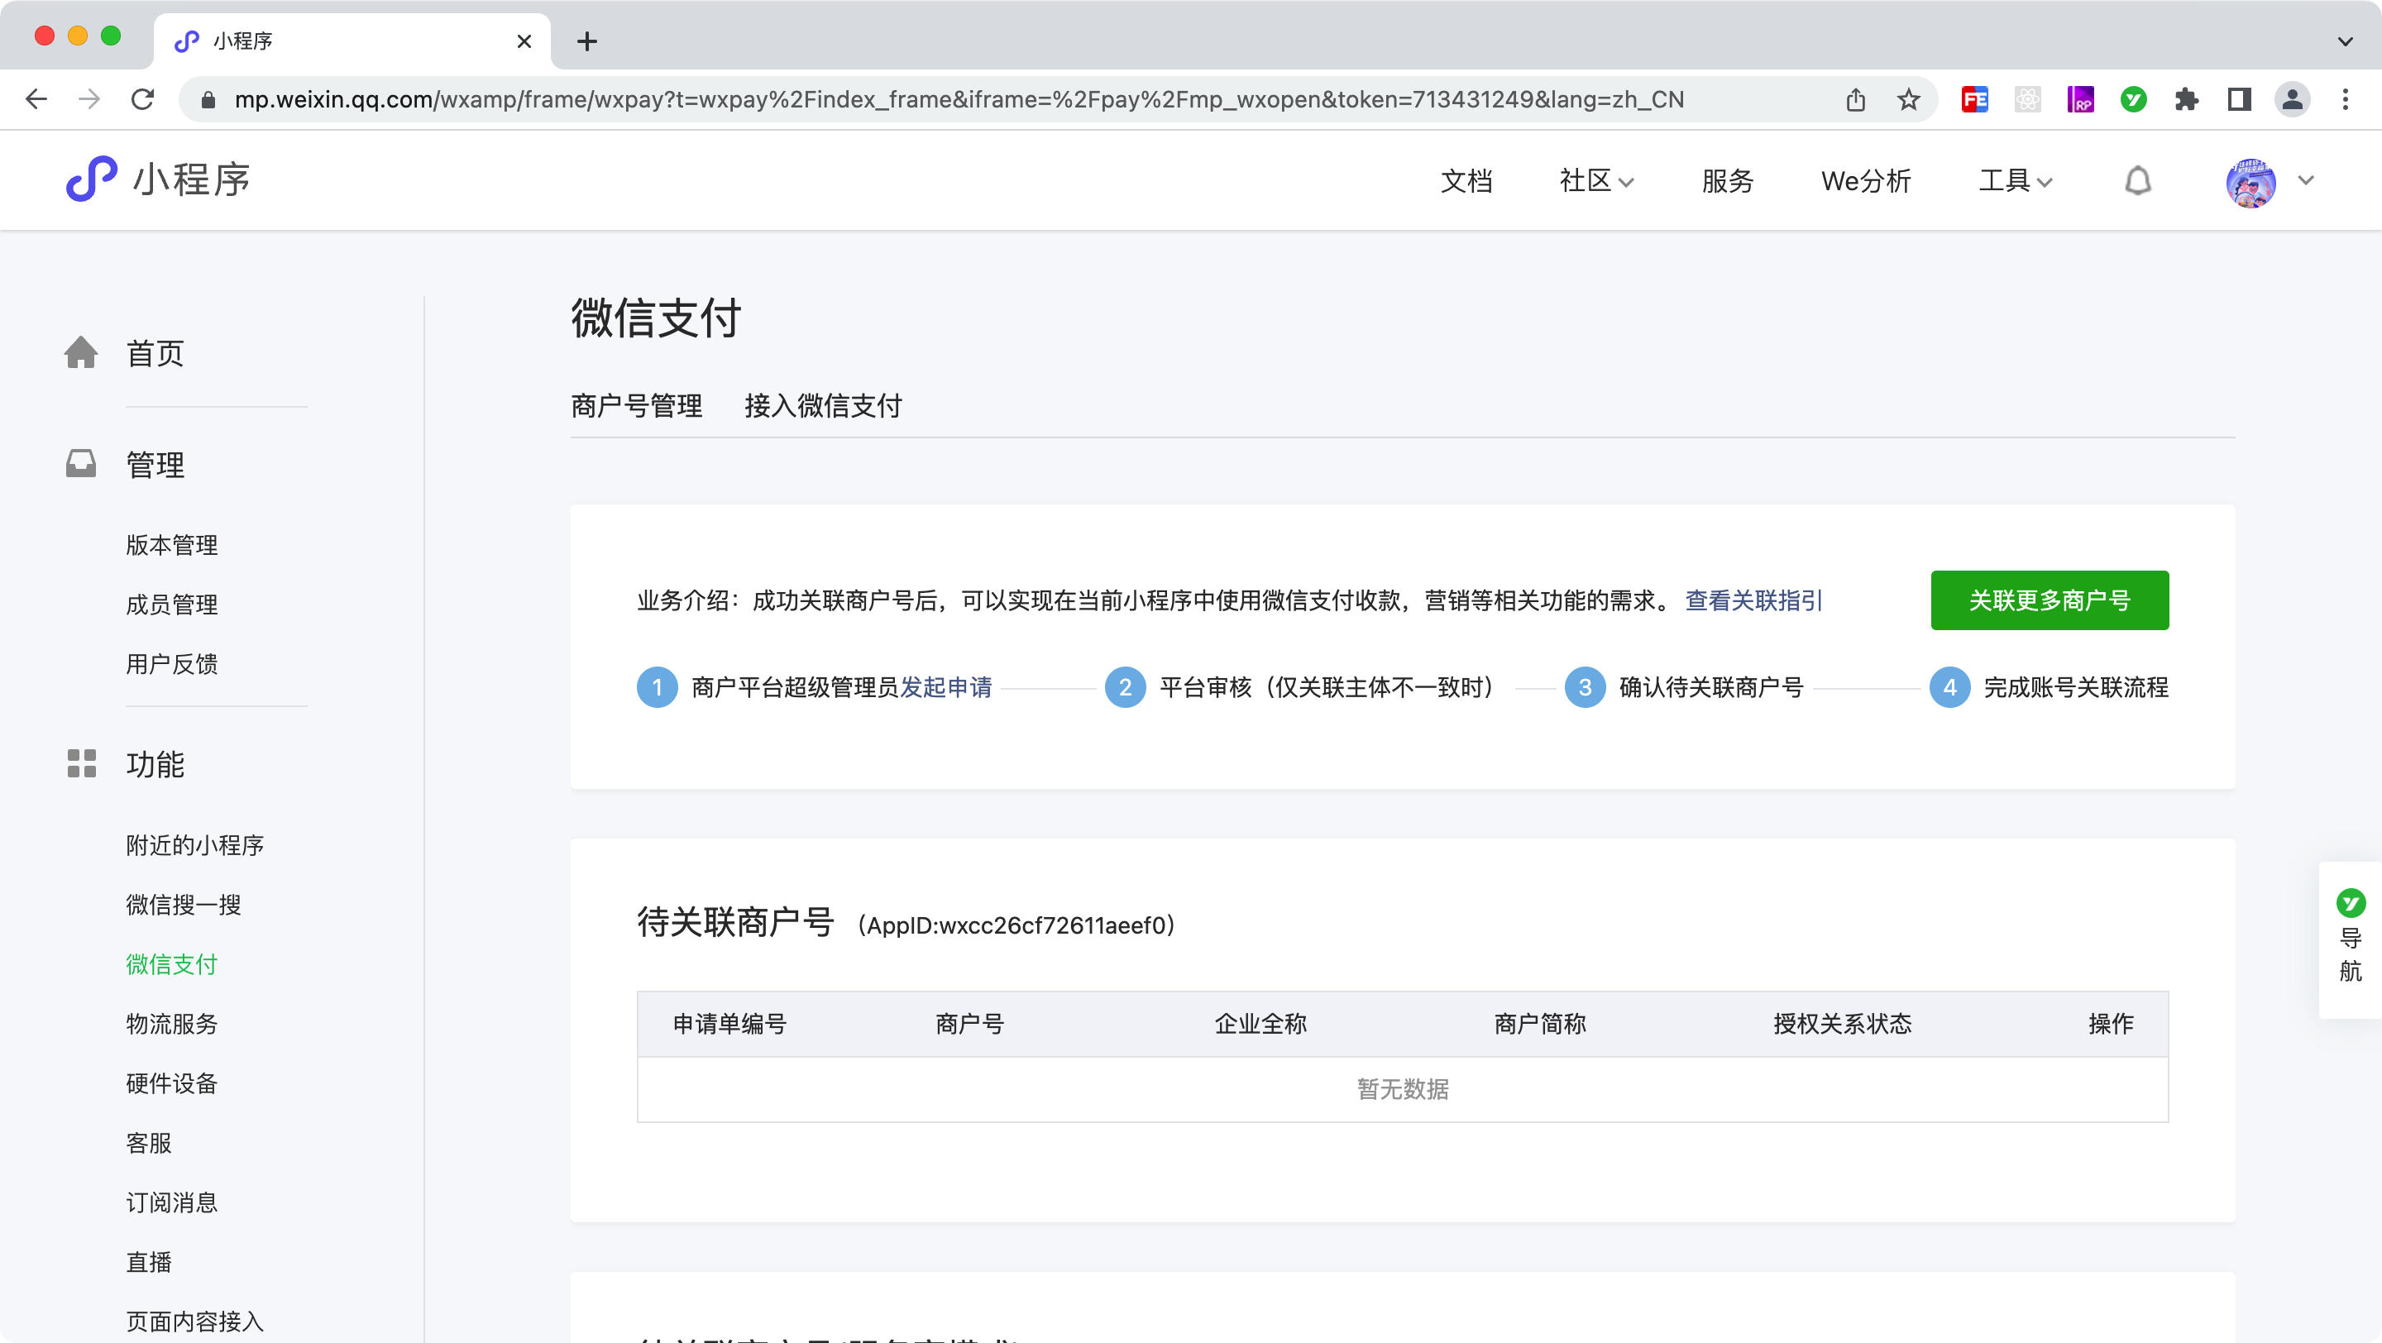Select the 商户号管理 tab
Screen dimensions: 2382x1343
pyautogui.click(x=636, y=406)
